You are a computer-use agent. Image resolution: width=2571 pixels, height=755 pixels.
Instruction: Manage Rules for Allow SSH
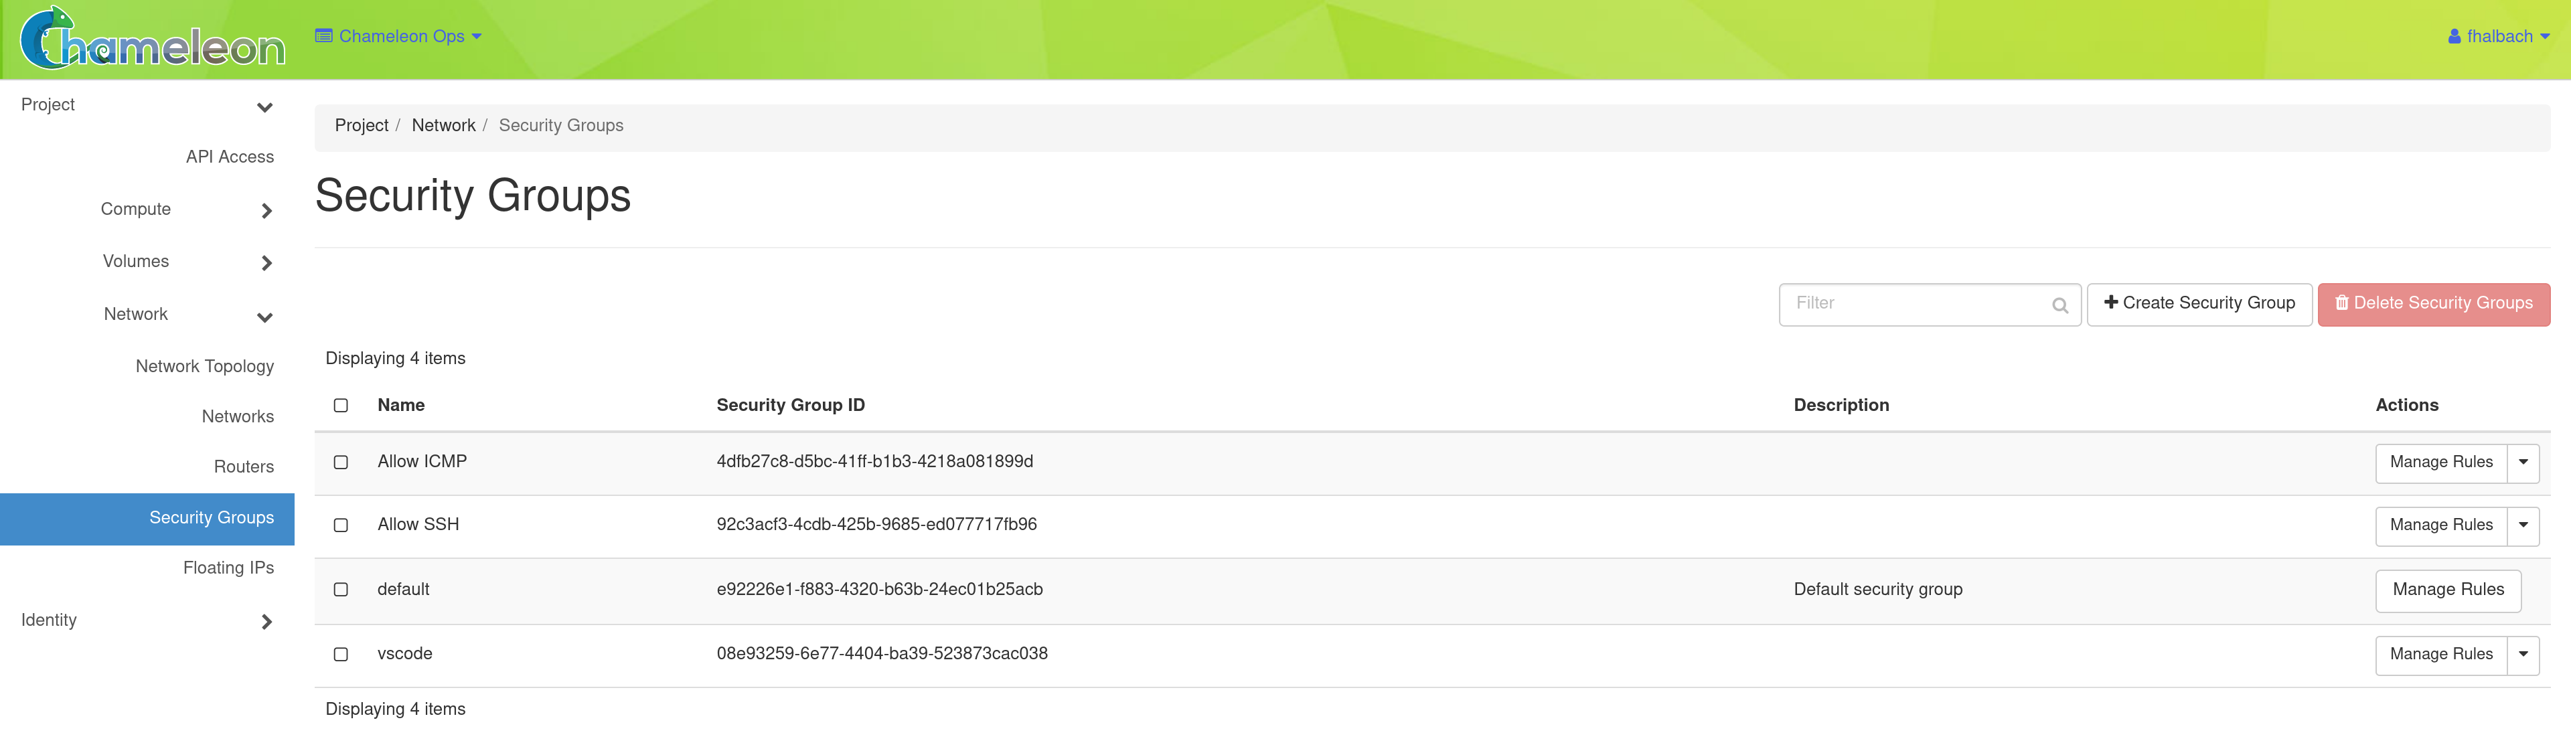coord(2440,525)
